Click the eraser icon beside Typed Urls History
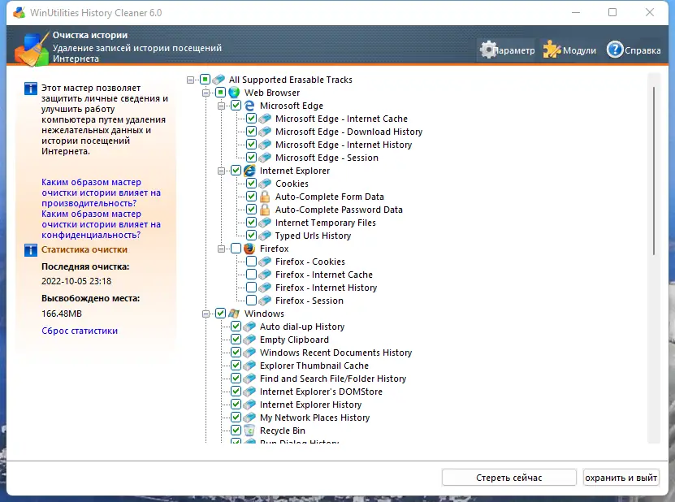This screenshot has width=675, height=502. click(x=265, y=236)
